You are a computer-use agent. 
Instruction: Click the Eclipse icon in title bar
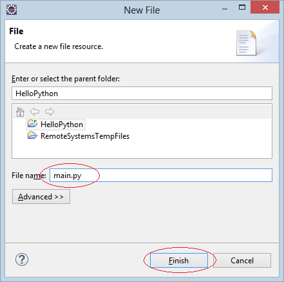tap(12, 10)
